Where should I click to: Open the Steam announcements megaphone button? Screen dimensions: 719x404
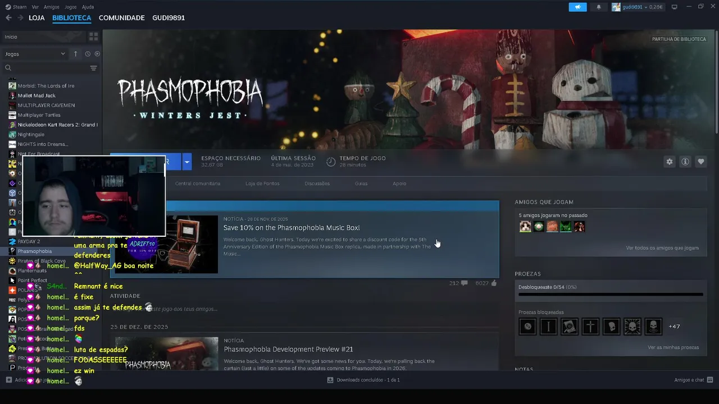[577, 7]
